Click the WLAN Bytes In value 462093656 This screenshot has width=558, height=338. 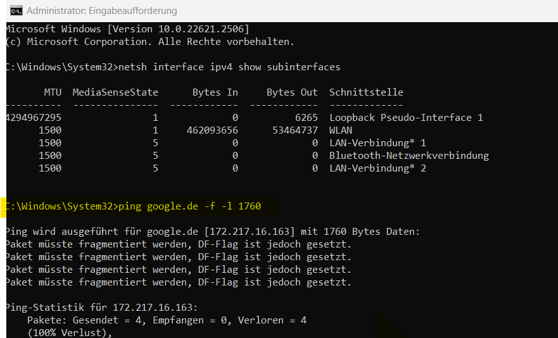[212, 130]
